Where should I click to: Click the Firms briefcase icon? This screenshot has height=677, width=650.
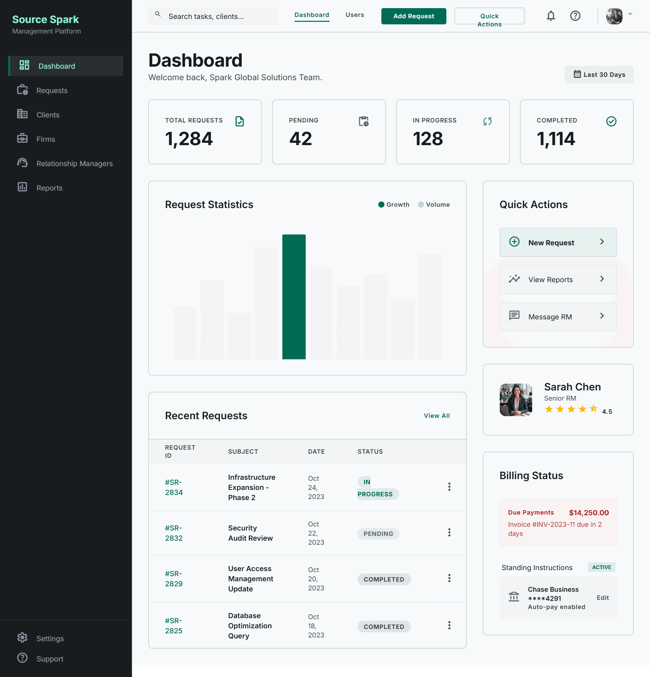(22, 138)
